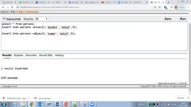This screenshot has width=191, height=107.
Task: Open the media control playlist icon
Action: [x=171, y=7]
